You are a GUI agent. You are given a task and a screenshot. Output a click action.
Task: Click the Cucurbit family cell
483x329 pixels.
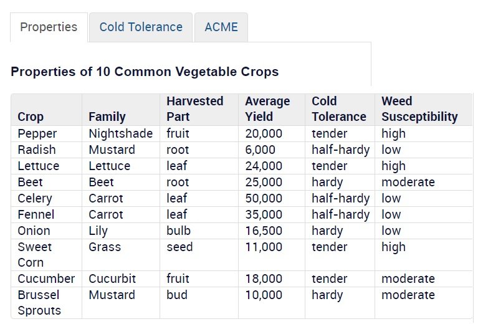point(112,279)
